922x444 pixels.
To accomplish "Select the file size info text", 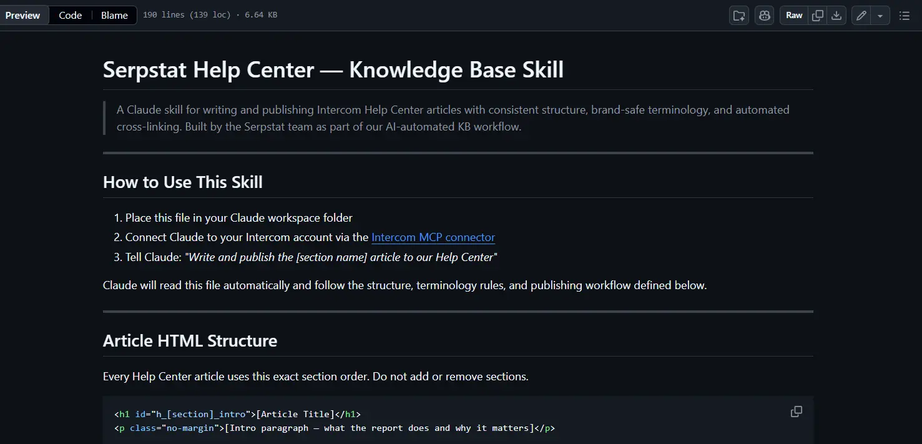I will click(210, 15).
